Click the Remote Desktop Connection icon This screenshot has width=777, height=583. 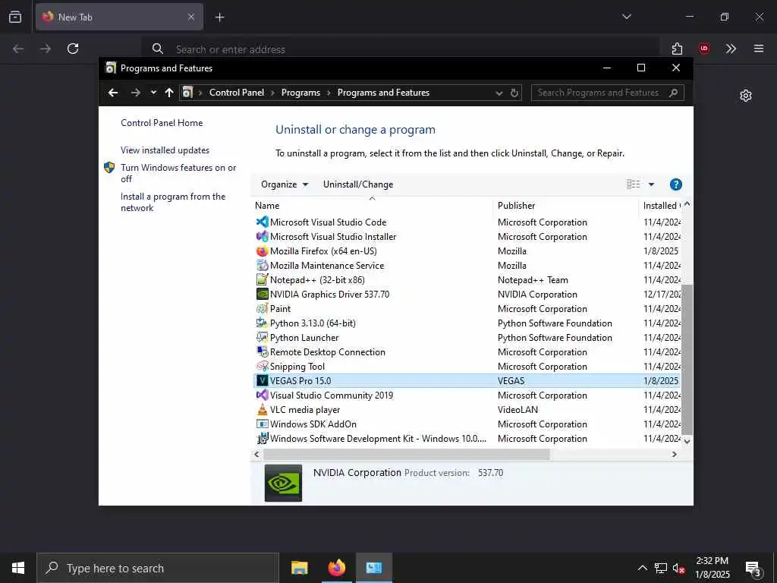(262, 351)
